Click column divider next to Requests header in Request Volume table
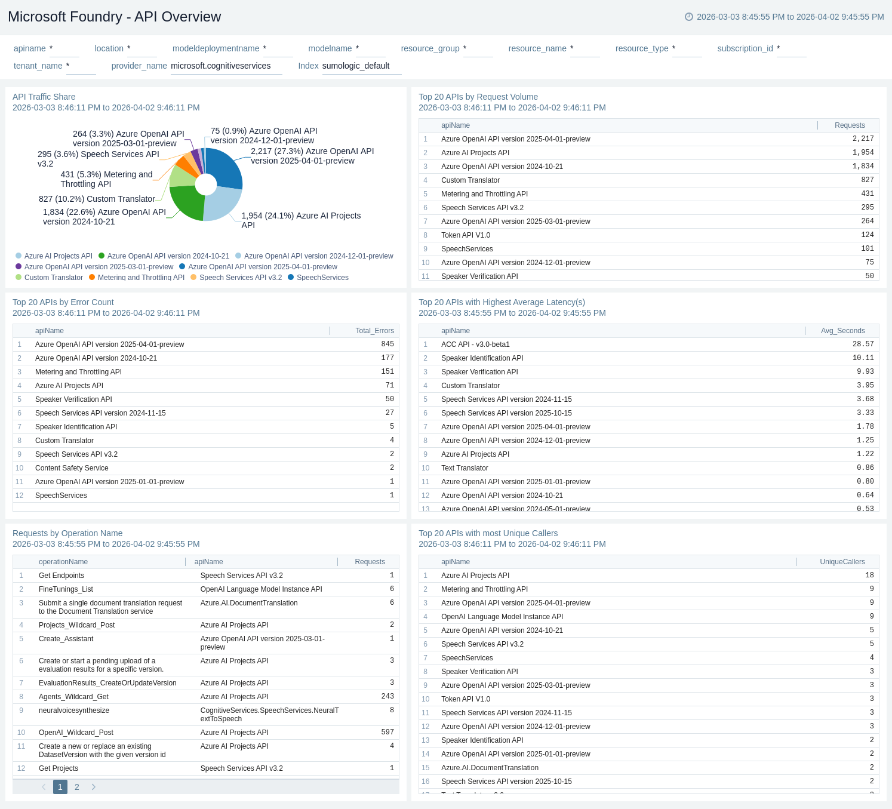This screenshot has height=809, width=892. pyautogui.click(x=817, y=125)
